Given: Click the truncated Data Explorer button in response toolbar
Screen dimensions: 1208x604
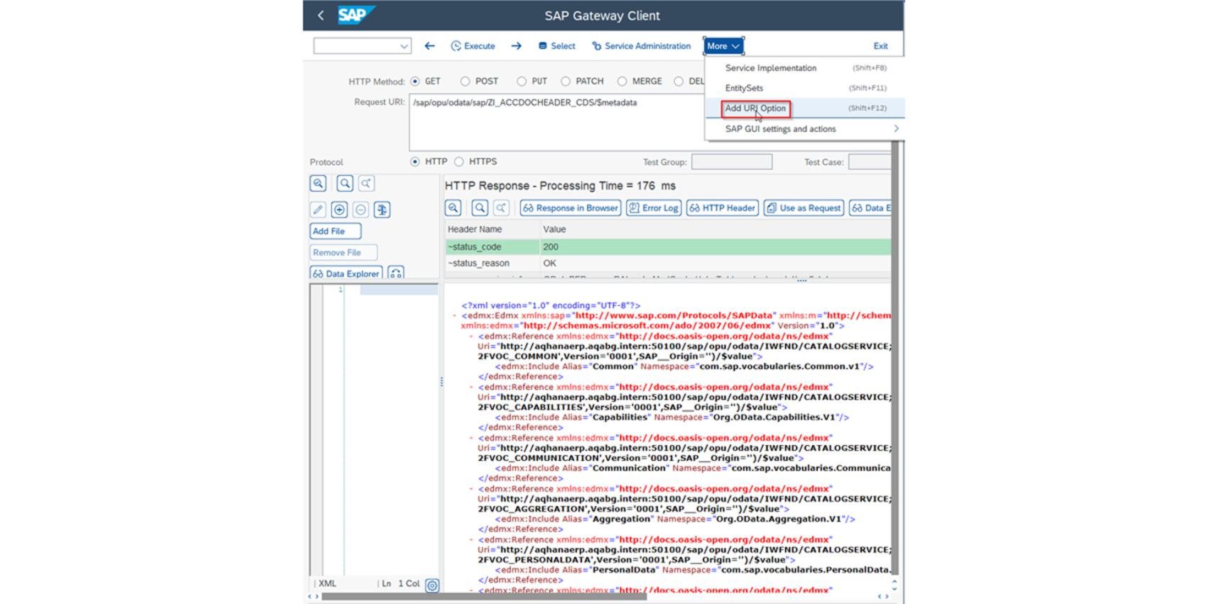Looking at the screenshot, I should click(870, 208).
